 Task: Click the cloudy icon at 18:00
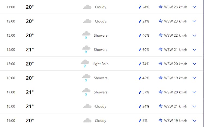pyautogui.click(x=87, y=106)
